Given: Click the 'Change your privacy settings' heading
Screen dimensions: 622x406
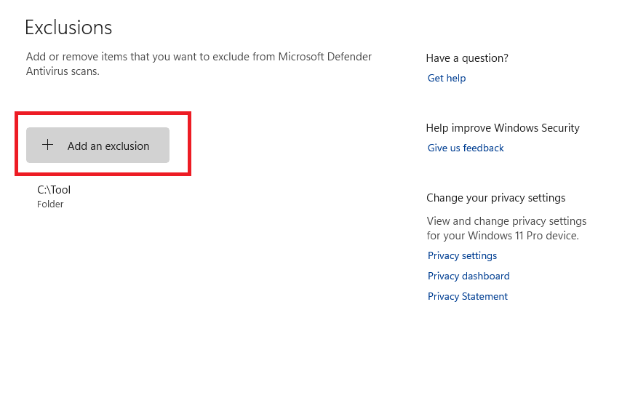Looking at the screenshot, I should point(495,198).
